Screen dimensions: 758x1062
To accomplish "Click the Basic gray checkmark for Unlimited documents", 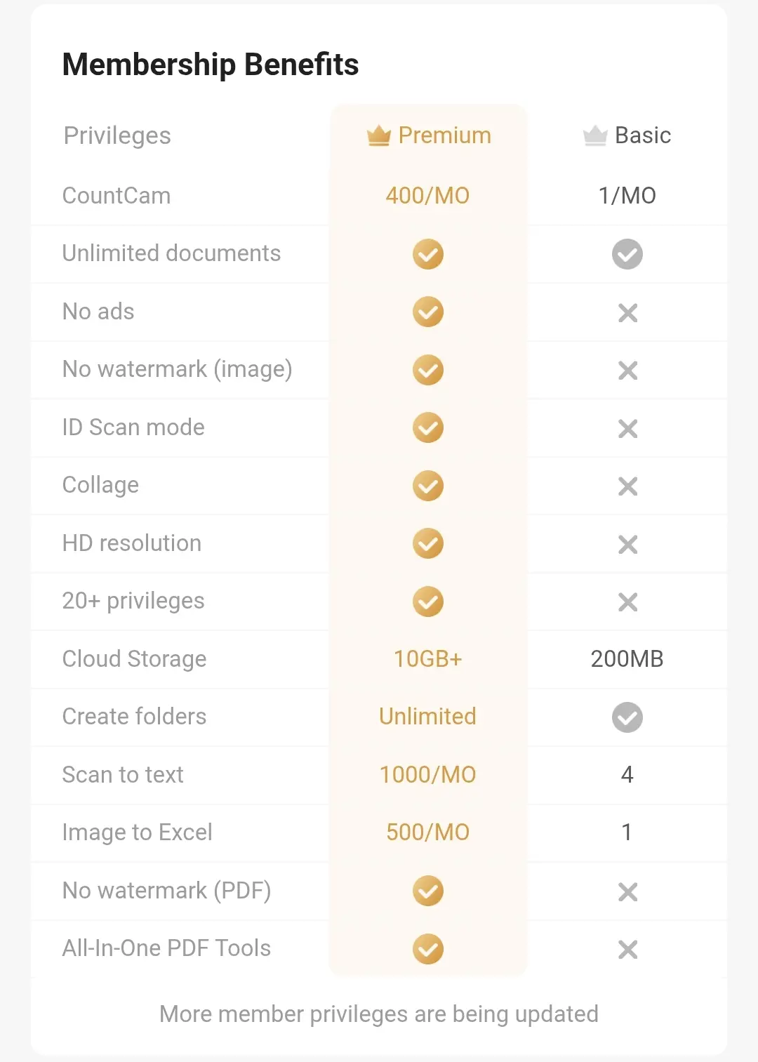I will [627, 254].
